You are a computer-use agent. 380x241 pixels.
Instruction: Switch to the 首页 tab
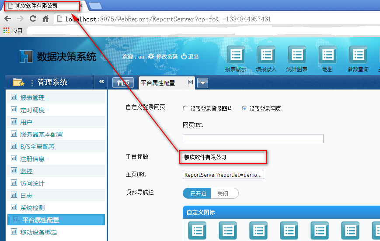tap(123, 83)
